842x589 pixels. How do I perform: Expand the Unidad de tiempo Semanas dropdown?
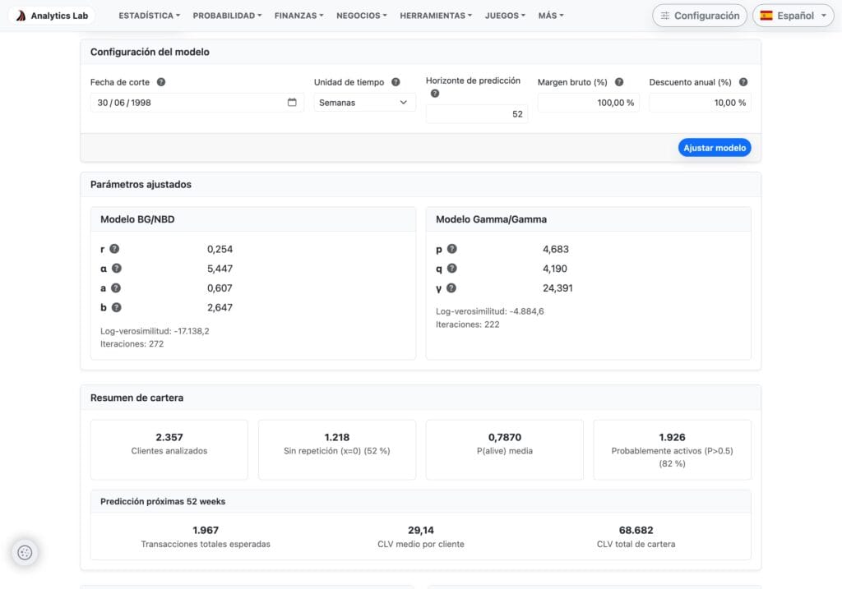[x=364, y=103]
